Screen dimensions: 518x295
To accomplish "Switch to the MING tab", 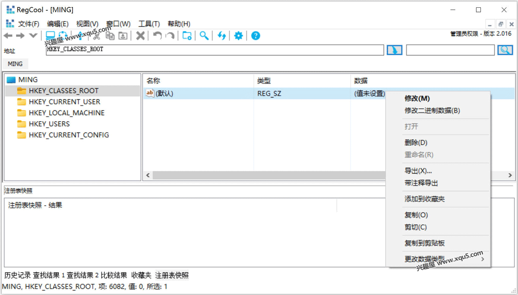I will pos(15,64).
